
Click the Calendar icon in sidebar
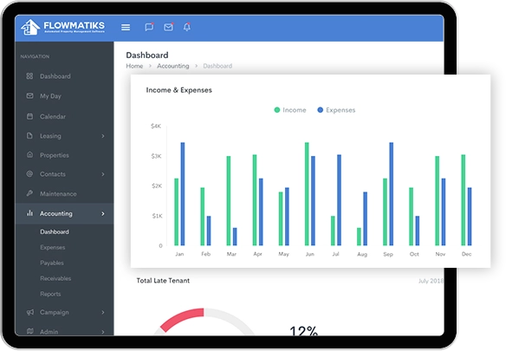click(x=29, y=116)
